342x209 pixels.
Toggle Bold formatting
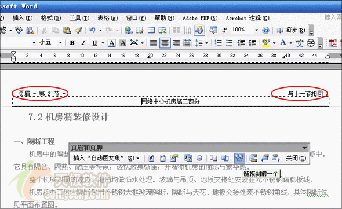tap(72, 43)
